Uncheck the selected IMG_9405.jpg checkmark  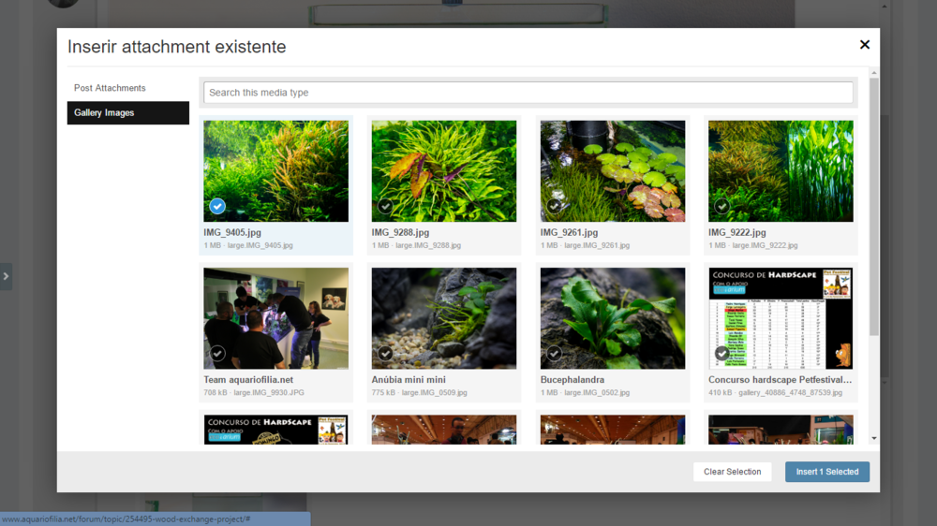point(217,206)
